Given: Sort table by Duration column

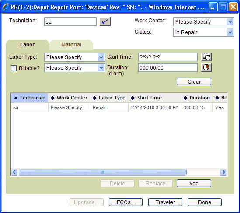Looking at the screenshot, I should [x=197, y=98].
